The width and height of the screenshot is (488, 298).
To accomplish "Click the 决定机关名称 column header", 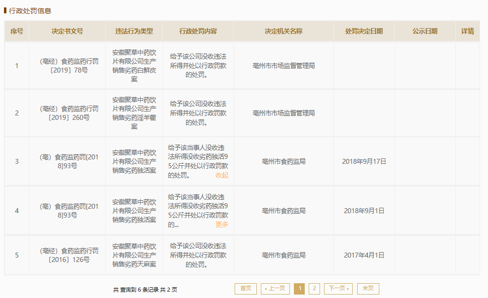I will [284, 31].
